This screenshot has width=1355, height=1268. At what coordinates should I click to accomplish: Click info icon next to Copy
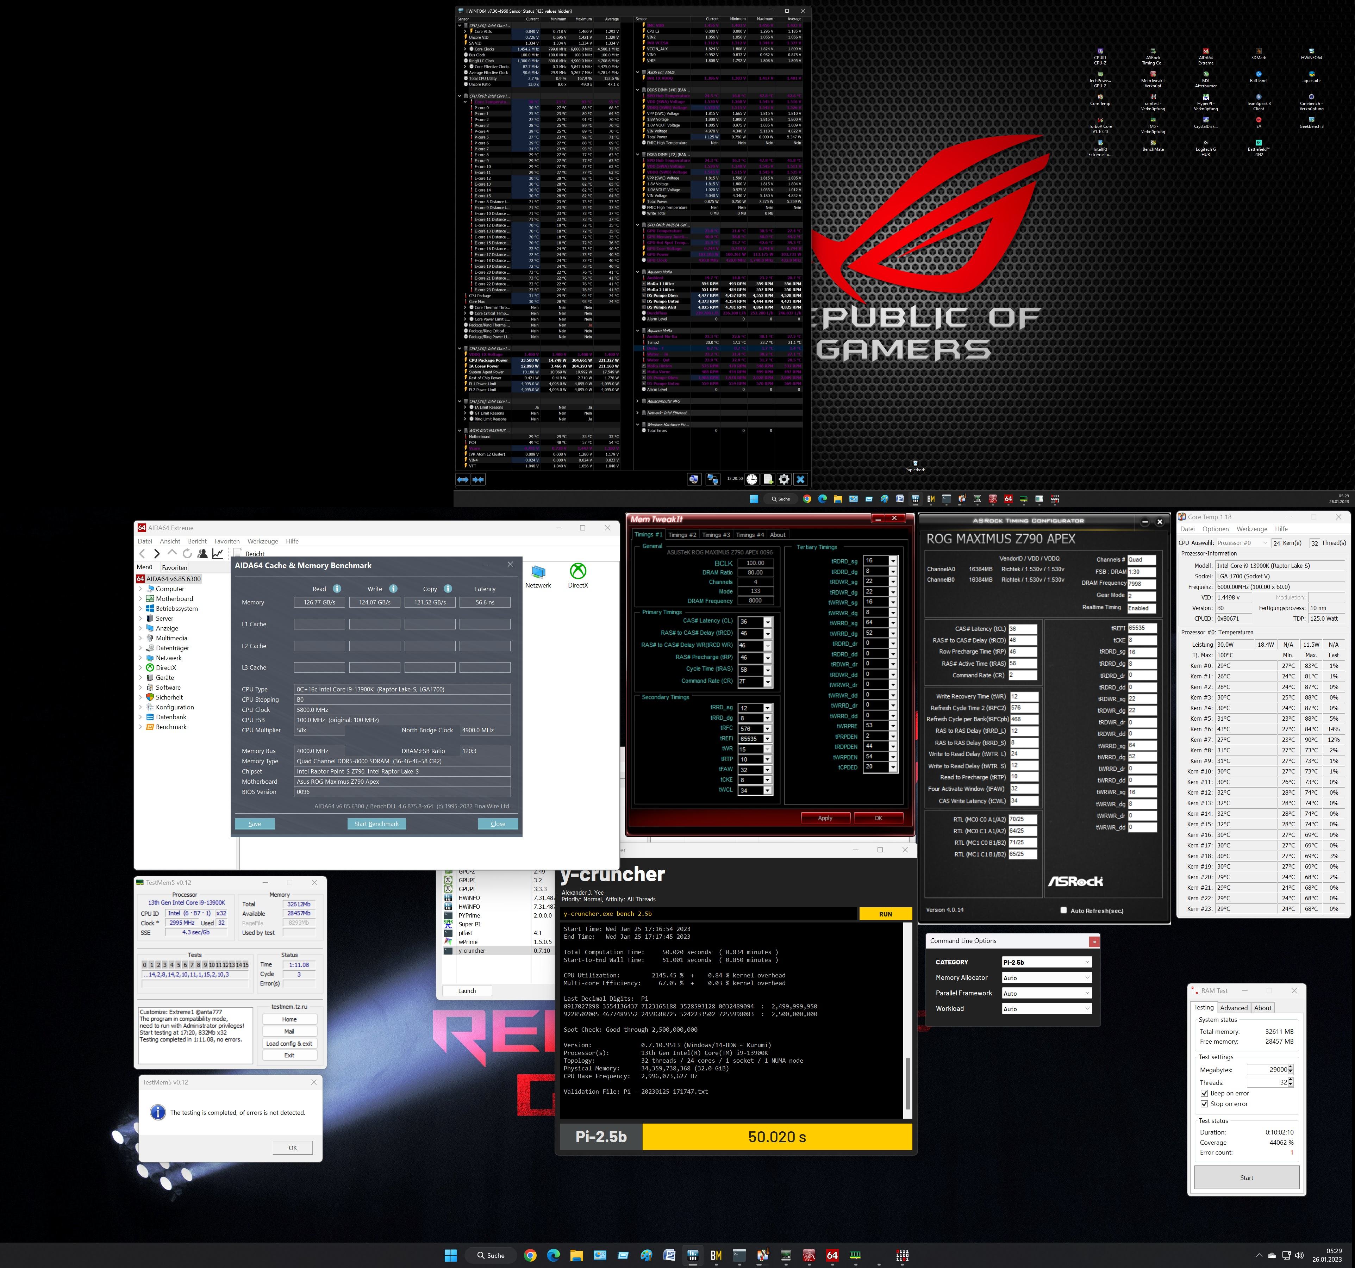pyautogui.click(x=448, y=588)
